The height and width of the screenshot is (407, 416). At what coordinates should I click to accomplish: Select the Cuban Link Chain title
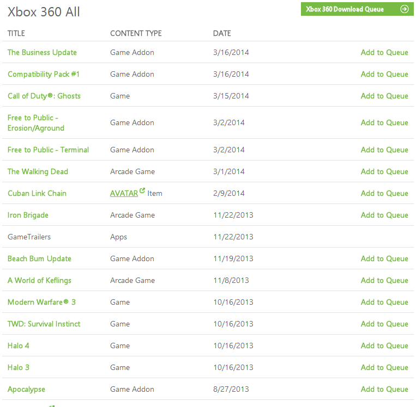click(x=37, y=194)
